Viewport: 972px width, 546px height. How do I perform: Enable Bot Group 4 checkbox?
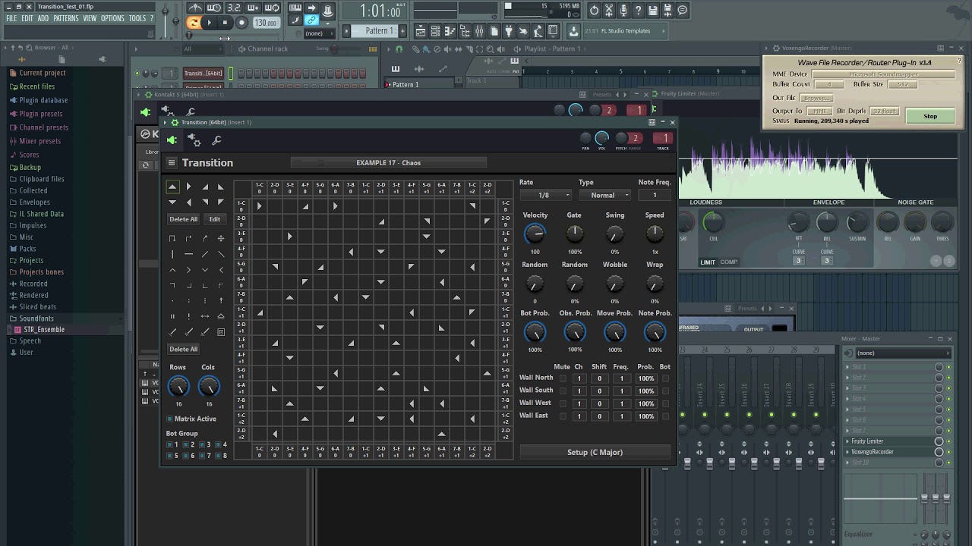219,445
